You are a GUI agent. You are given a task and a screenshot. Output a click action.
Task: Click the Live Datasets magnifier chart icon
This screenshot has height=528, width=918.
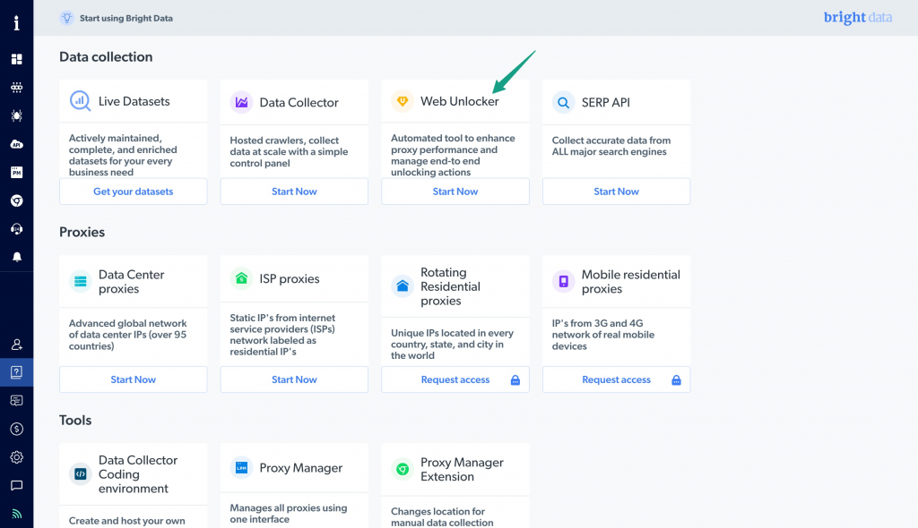[80, 101]
